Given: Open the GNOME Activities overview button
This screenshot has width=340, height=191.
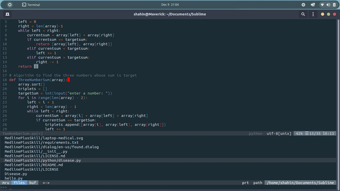Looking at the screenshot, I should [x=9, y=5].
